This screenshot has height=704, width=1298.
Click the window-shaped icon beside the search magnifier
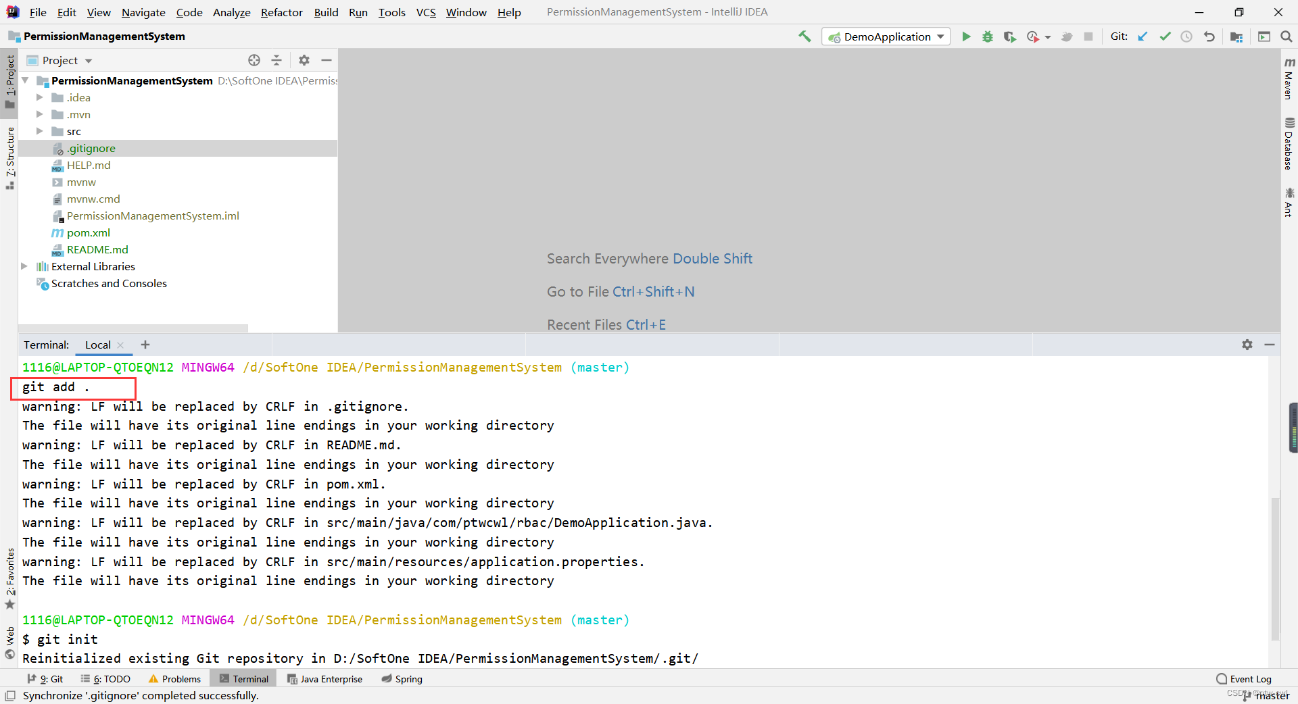pyautogui.click(x=1264, y=36)
